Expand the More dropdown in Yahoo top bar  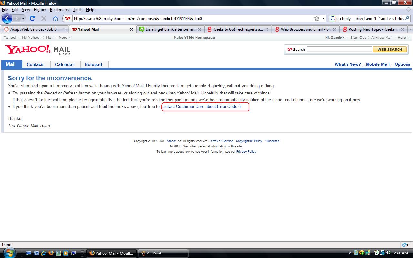pyautogui.click(x=65, y=38)
